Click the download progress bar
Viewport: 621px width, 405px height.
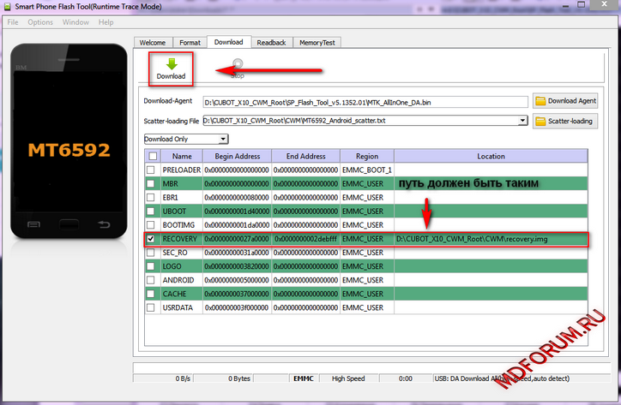point(371,367)
